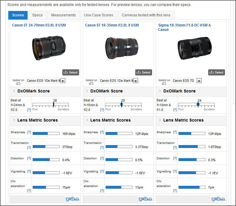236x206 pixels.
Task: Open DxOMark Score help [?] for Sigma lens
Action: click(175, 110)
